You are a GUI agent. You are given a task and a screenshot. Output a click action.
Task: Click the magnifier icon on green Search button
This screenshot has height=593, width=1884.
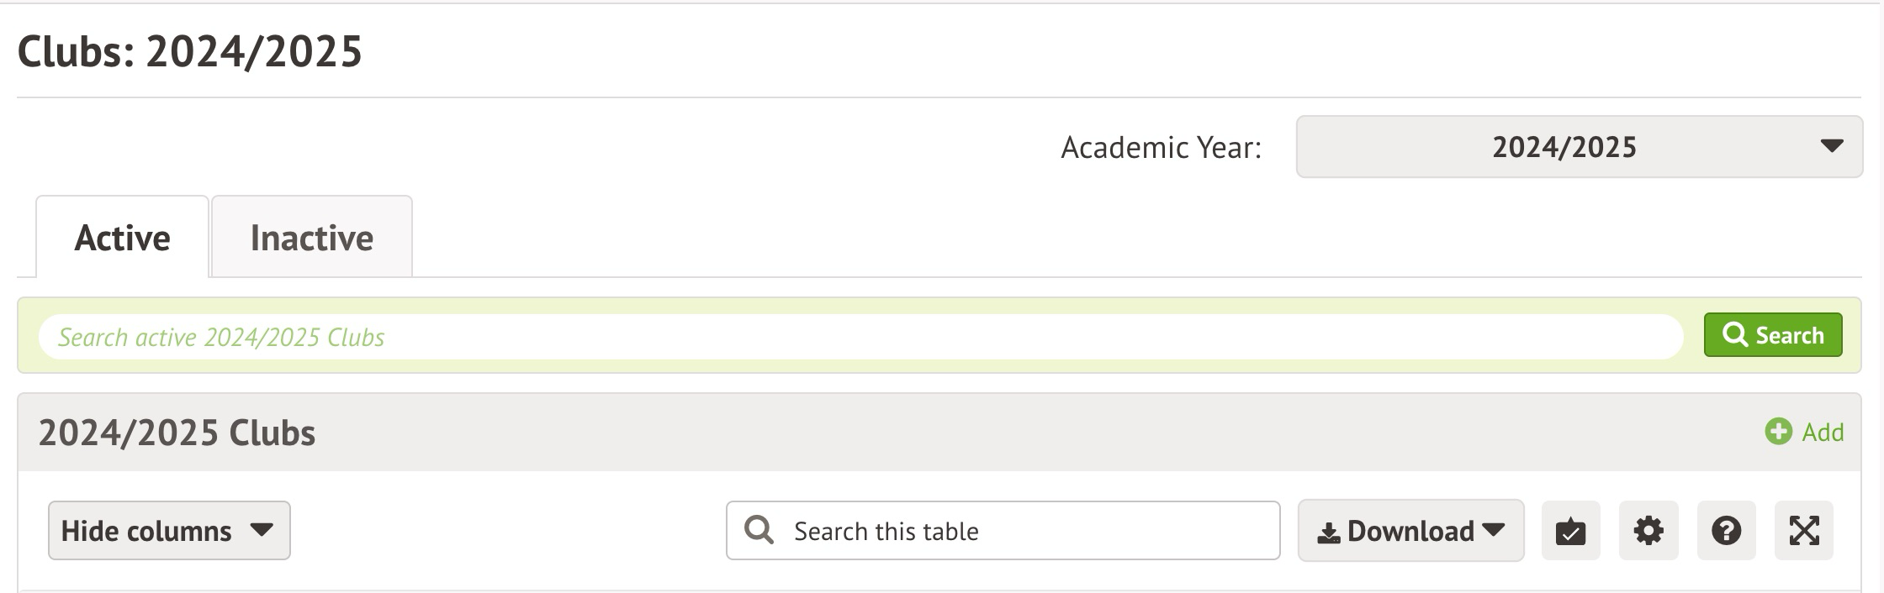pyautogui.click(x=1734, y=335)
